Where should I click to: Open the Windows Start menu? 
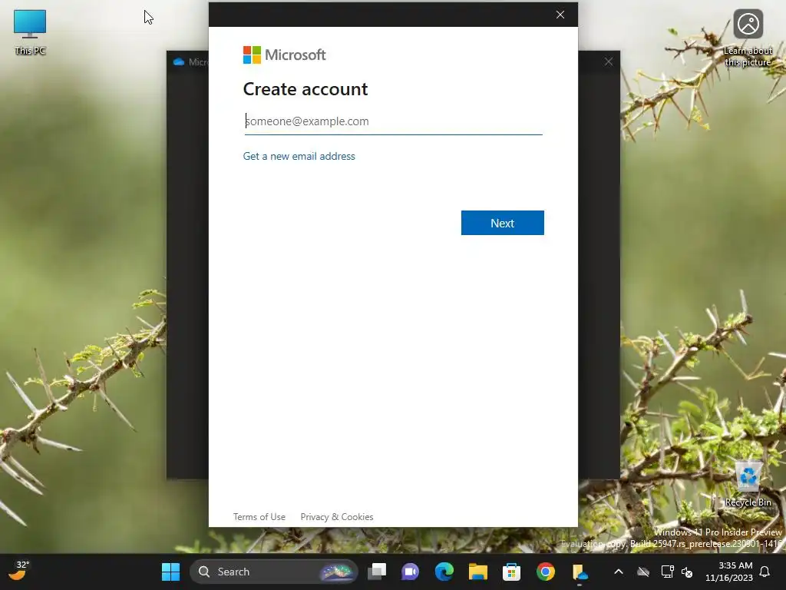[x=170, y=572]
